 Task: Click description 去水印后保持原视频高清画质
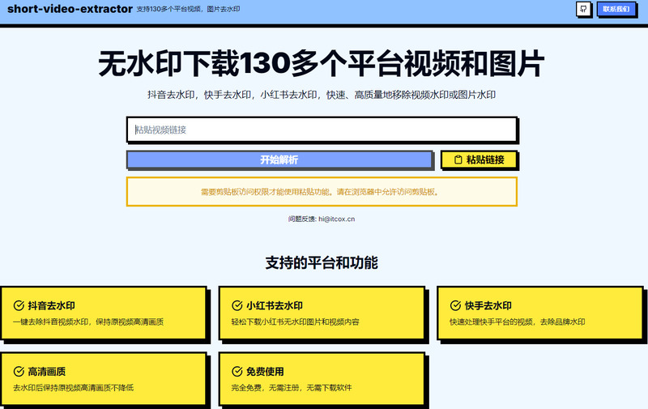pos(74,387)
